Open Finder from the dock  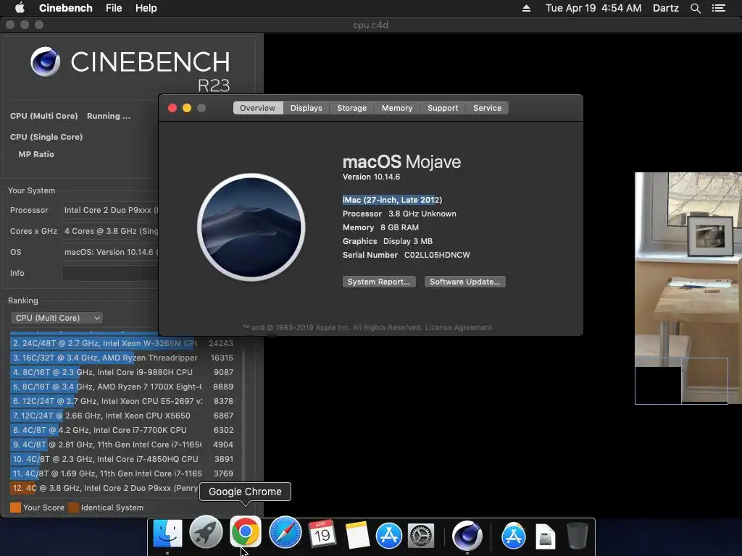click(167, 534)
